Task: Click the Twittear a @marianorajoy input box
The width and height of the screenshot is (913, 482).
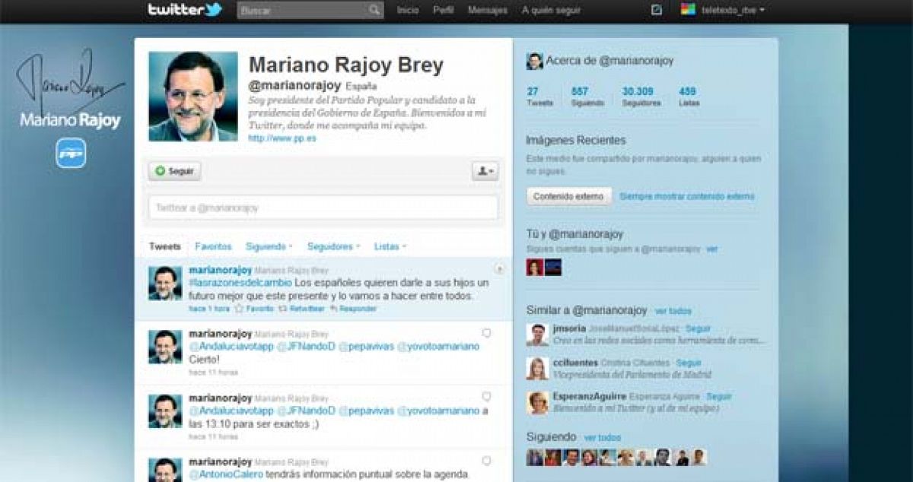Action: (x=323, y=208)
